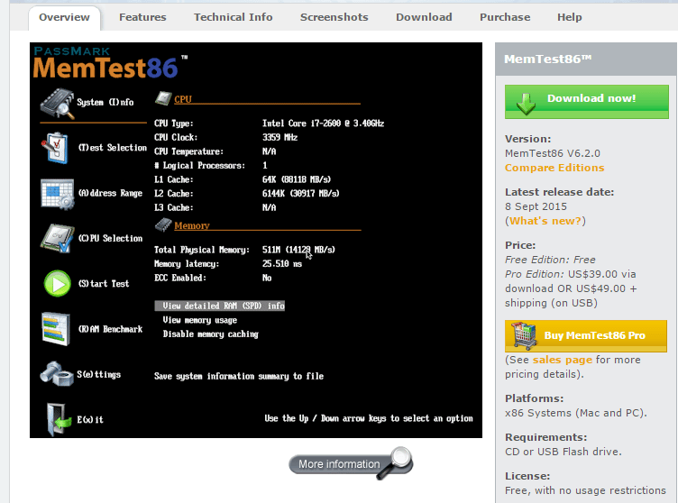This screenshot has height=503, width=678.
Task: Open the Compare Editions link
Action: 554,168
